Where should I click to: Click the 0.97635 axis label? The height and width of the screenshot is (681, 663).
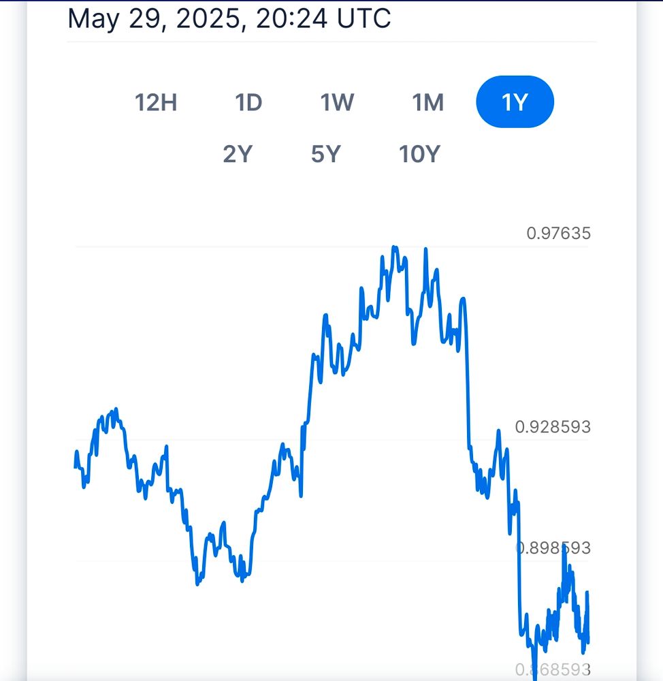click(x=558, y=234)
